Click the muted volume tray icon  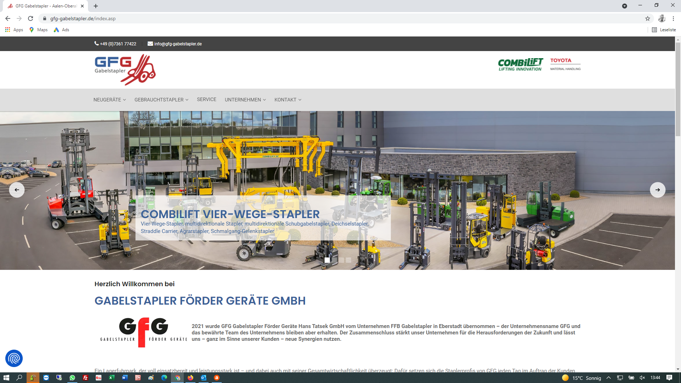pos(642,378)
